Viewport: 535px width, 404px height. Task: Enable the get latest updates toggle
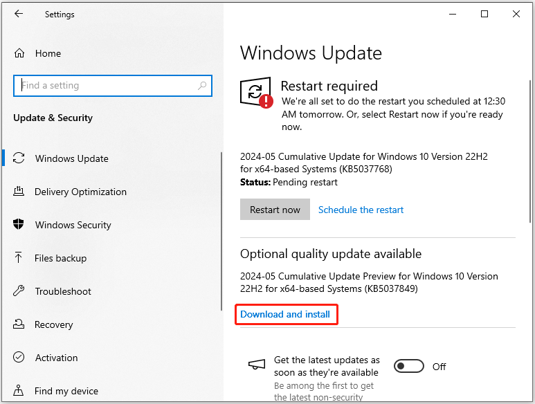coord(409,366)
